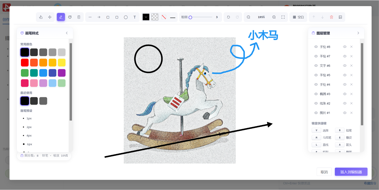
Task: Pick the marker pen tool
Action: point(70,17)
